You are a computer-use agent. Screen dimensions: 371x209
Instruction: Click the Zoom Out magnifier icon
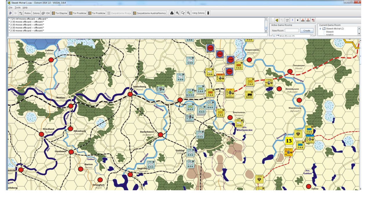coord(189,13)
